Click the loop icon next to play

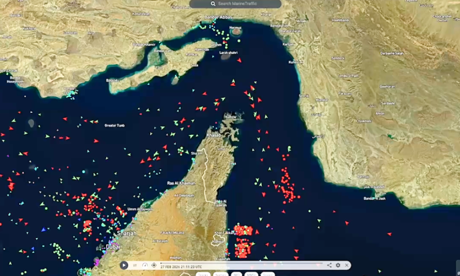(x=135, y=266)
